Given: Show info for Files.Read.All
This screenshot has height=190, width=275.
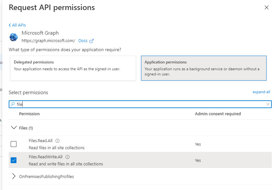Looking at the screenshot, I should tap(57, 141).
